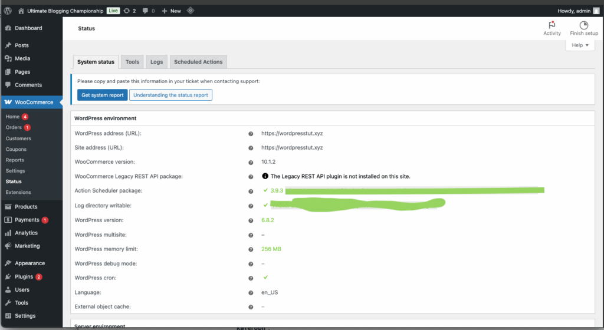
Task: Open Dashboard in the sidebar
Action: point(32,28)
